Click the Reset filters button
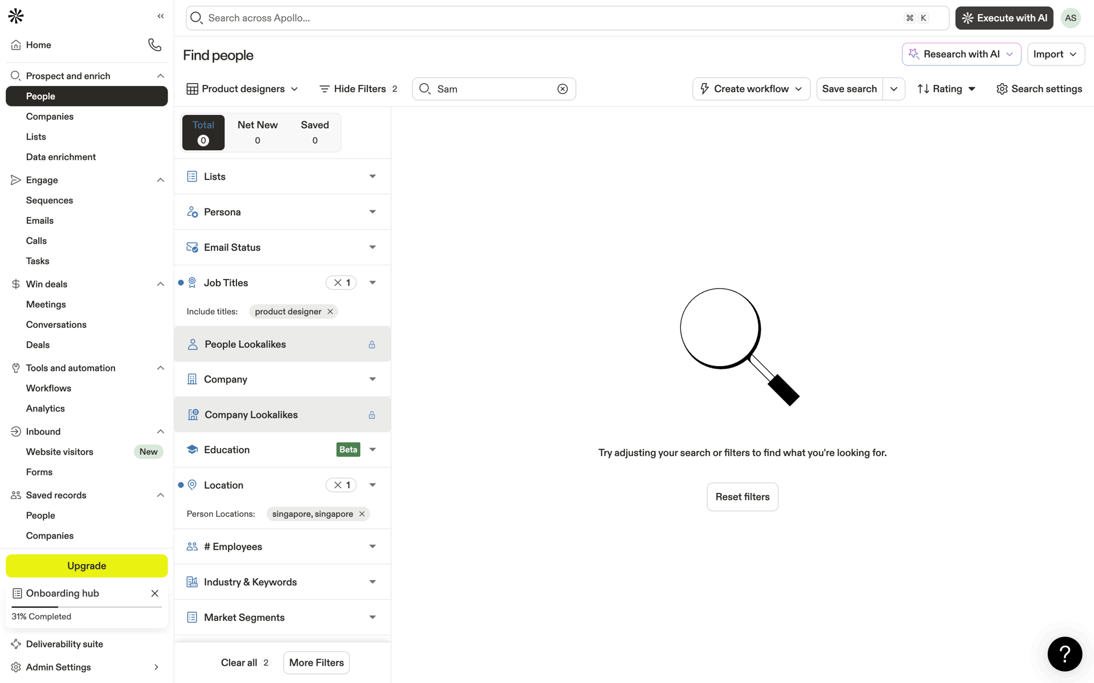Image resolution: width=1094 pixels, height=683 pixels. 742,497
